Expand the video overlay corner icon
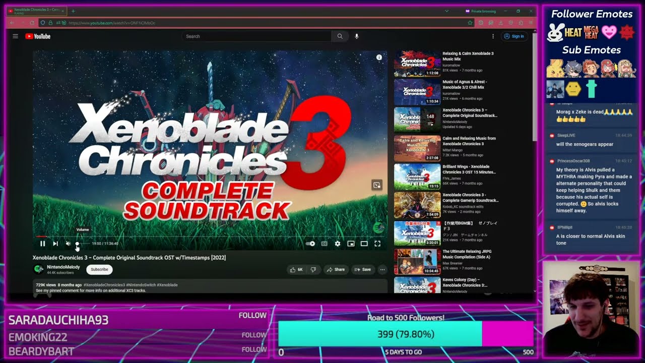Image resolution: width=645 pixels, height=363 pixels. coord(377,185)
